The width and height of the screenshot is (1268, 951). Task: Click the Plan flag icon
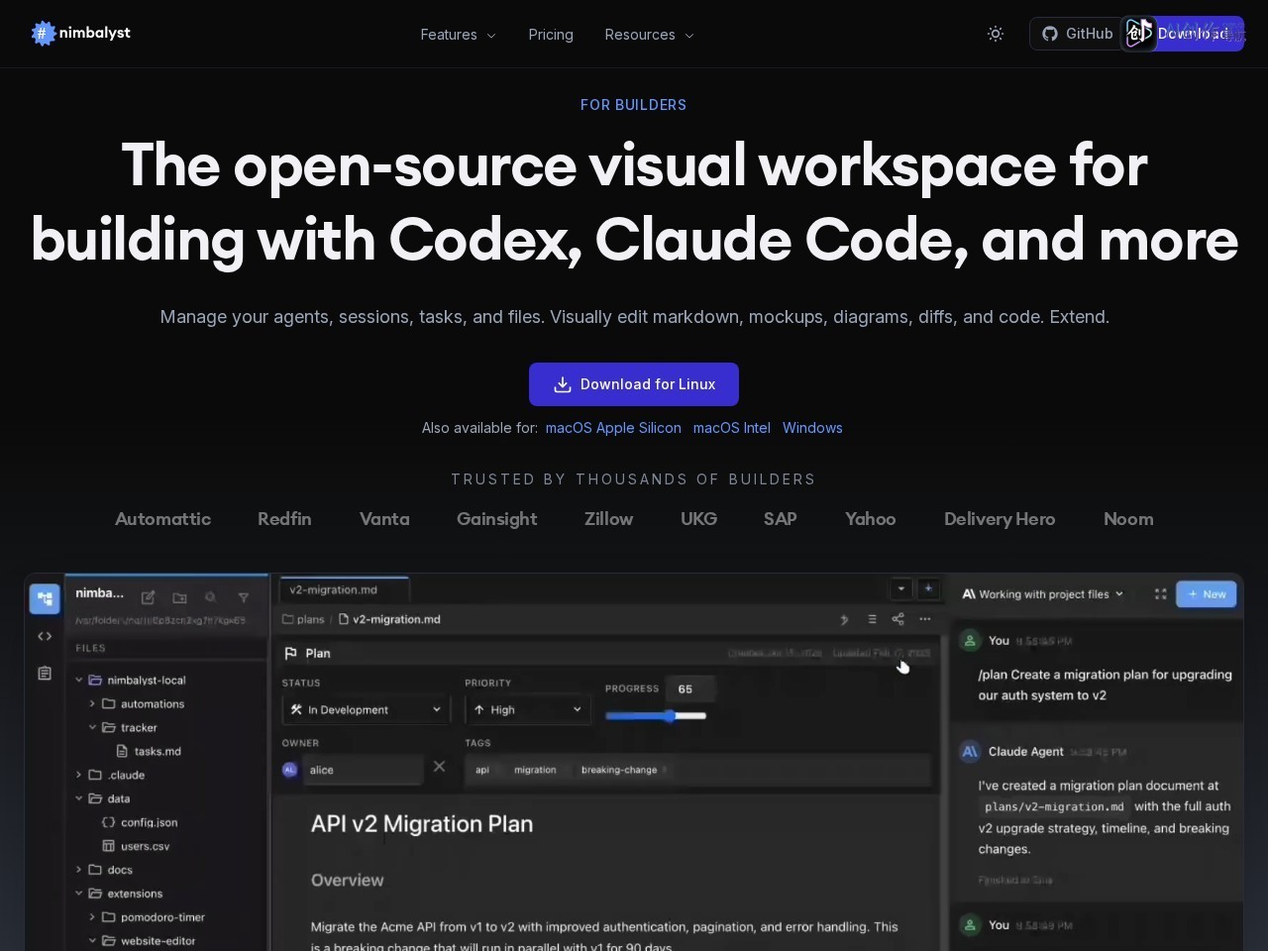coord(290,654)
